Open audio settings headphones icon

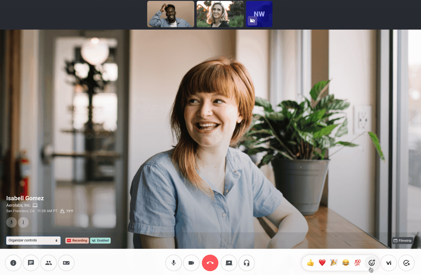coord(247,263)
